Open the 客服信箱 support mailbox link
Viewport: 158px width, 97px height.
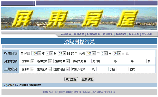pos(79,34)
